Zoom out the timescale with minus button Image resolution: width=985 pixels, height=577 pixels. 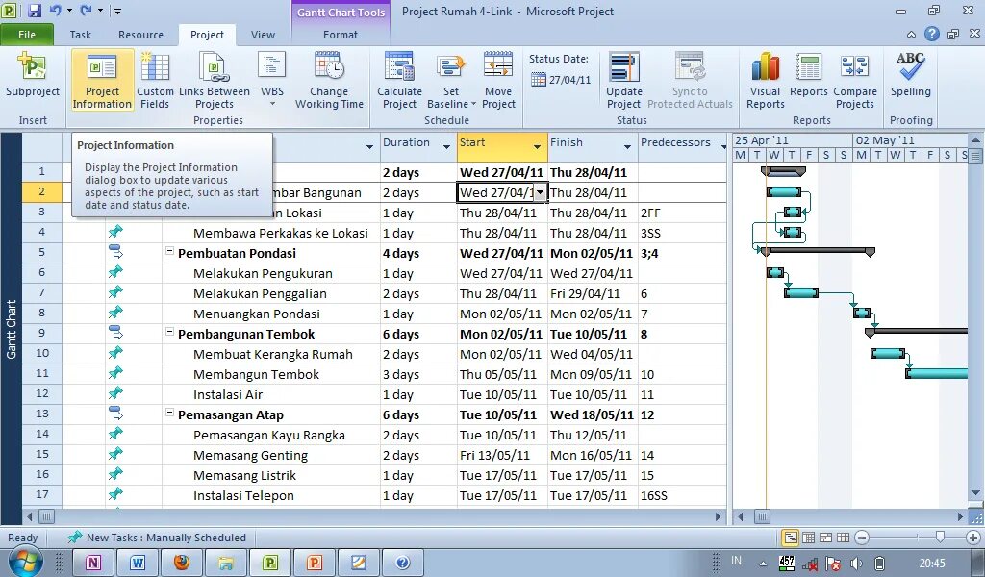[862, 538]
